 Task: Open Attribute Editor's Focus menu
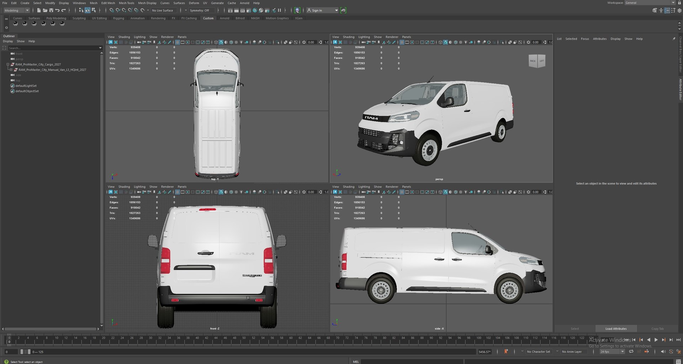(585, 39)
